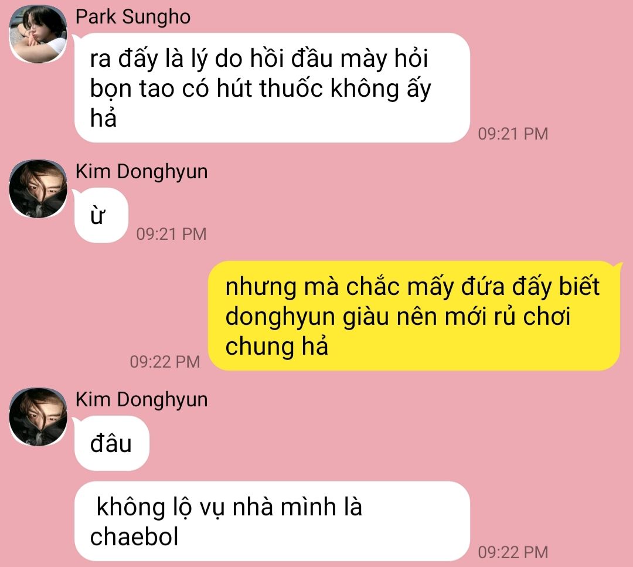Image resolution: width=633 pixels, height=567 pixels.
Task: Open Park Sungho's profile picture
Action: (x=38, y=35)
